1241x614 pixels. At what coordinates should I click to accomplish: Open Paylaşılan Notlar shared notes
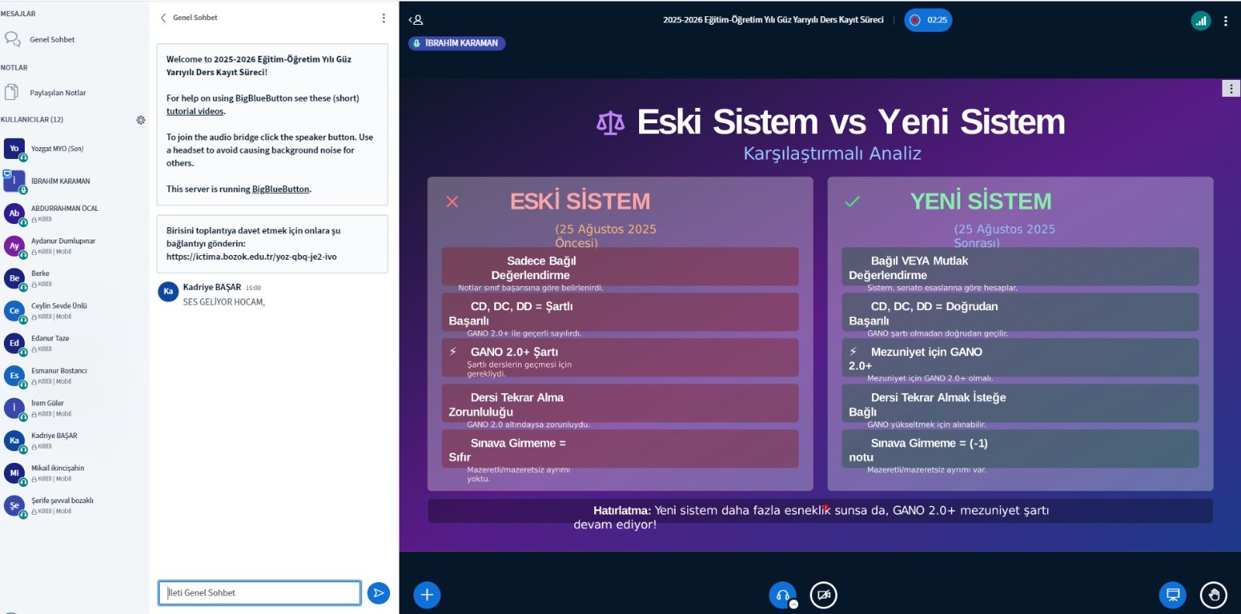click(x=57, y=93)
